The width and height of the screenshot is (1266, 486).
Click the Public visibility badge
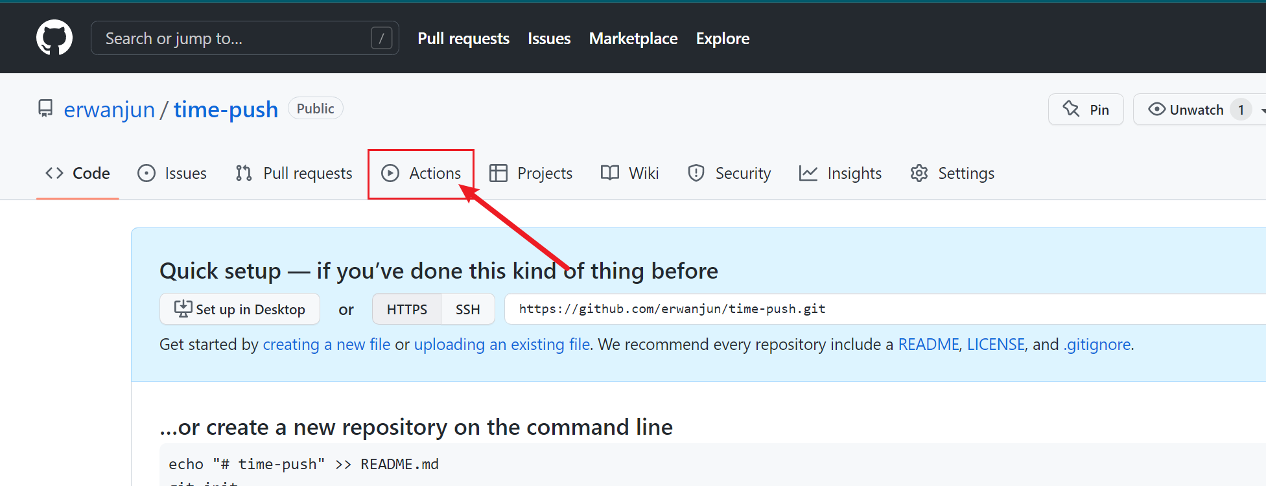(315, 108)
